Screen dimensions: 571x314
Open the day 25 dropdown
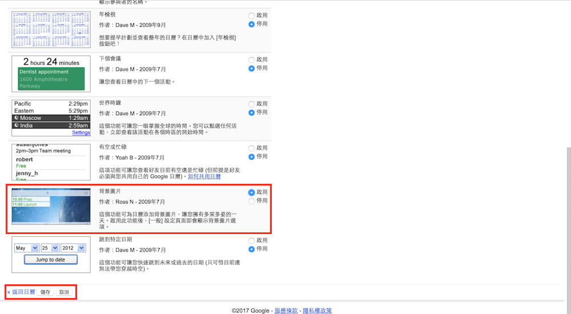[x=50, y=248]
